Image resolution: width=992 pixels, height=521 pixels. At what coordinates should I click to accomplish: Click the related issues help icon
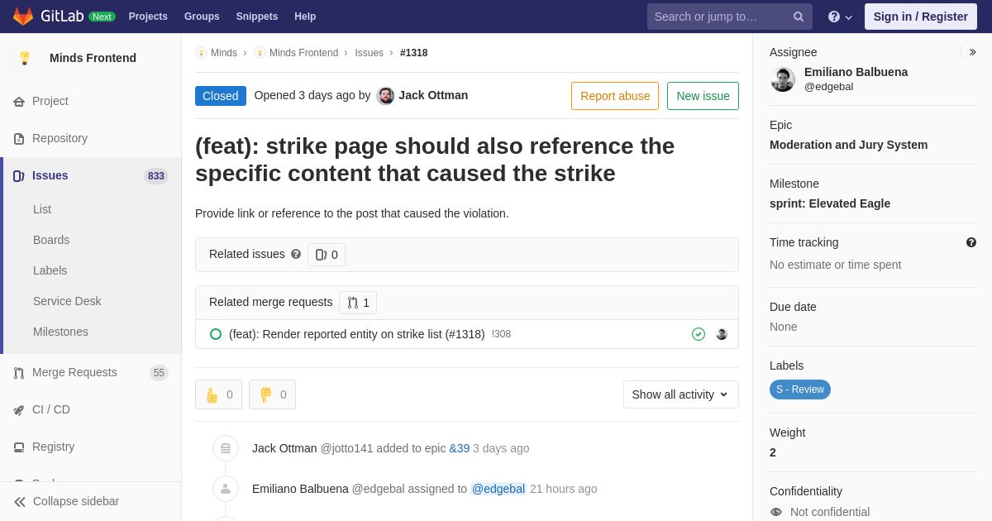coord(296,255)
